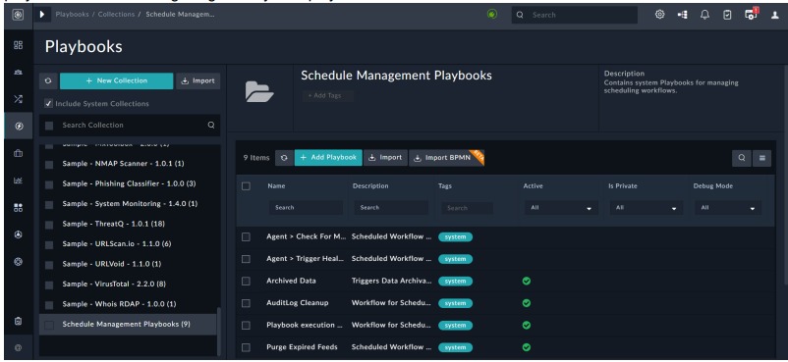Click the Tags column search field
Viewport: 788px width, 362px height.
(x=467, y=208)
